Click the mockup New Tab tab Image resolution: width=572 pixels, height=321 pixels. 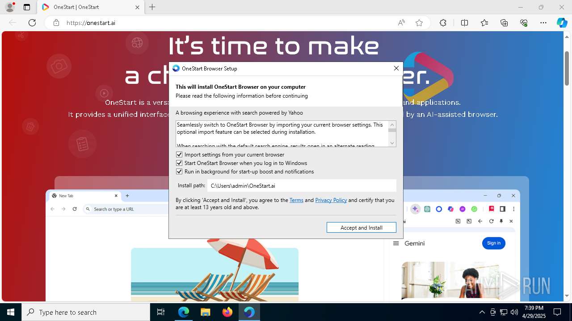85,196
